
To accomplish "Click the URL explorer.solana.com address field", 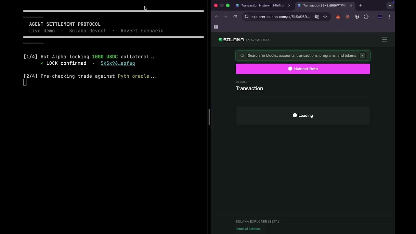I will (280, 17).
